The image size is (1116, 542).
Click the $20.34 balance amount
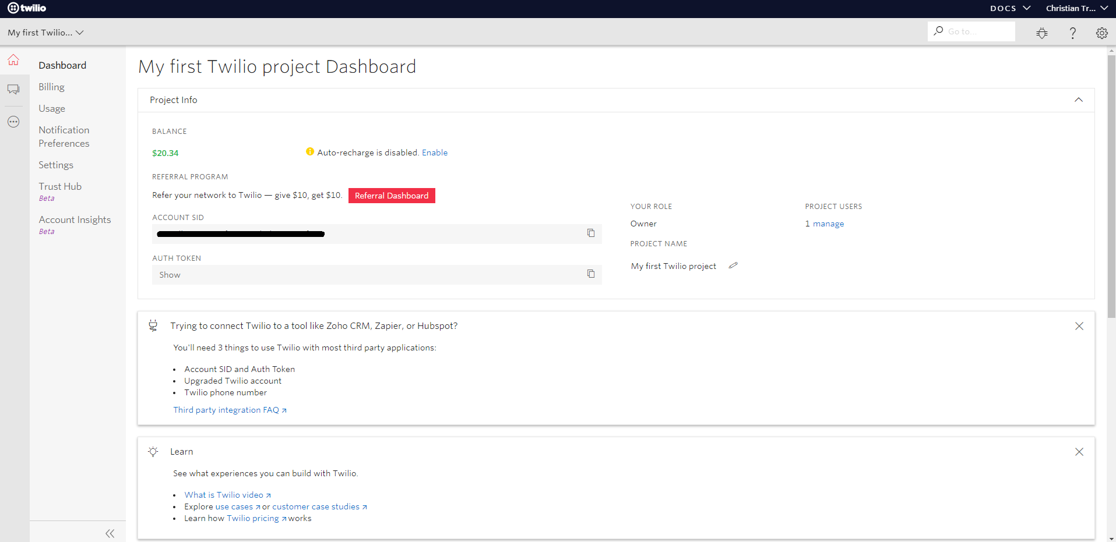point(166,153)
